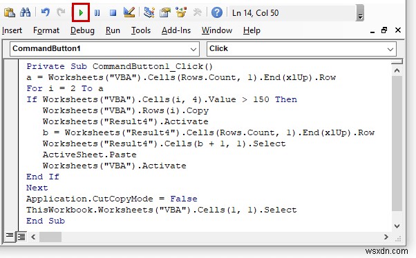Click the greyed Toolbox icon
This screenshot has width=416, height=258.
pyautogui.click(x=197, y=12)
